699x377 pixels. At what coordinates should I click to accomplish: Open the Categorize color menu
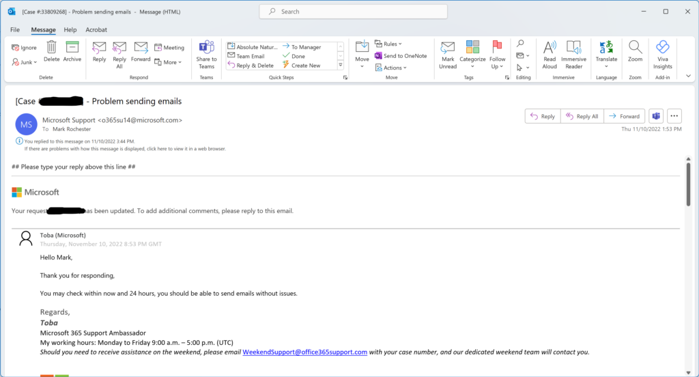click(472, 55)
